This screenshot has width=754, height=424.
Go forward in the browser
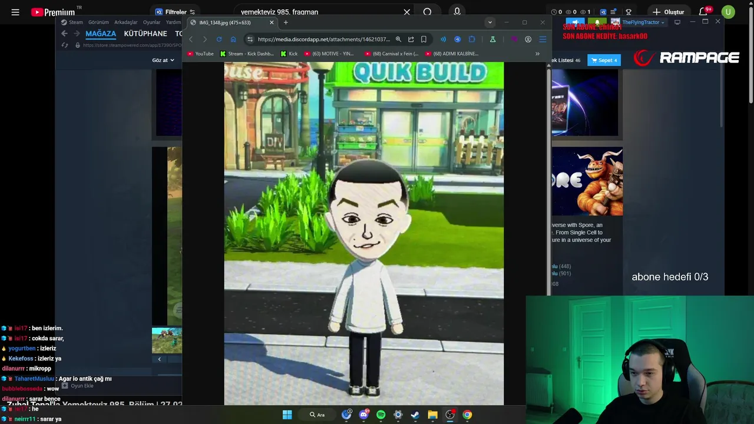pyautogui.click(x=205, y=39)
